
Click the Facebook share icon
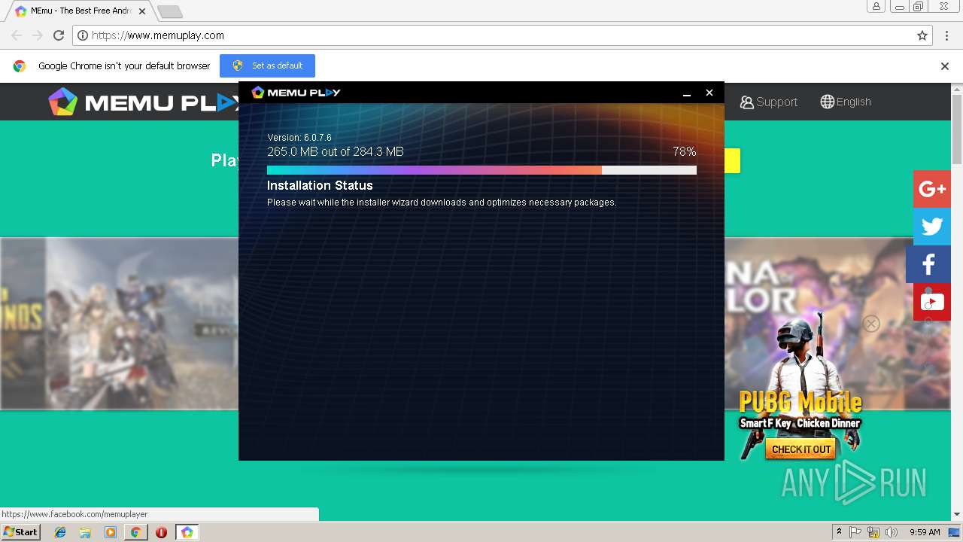pos(928,264)
